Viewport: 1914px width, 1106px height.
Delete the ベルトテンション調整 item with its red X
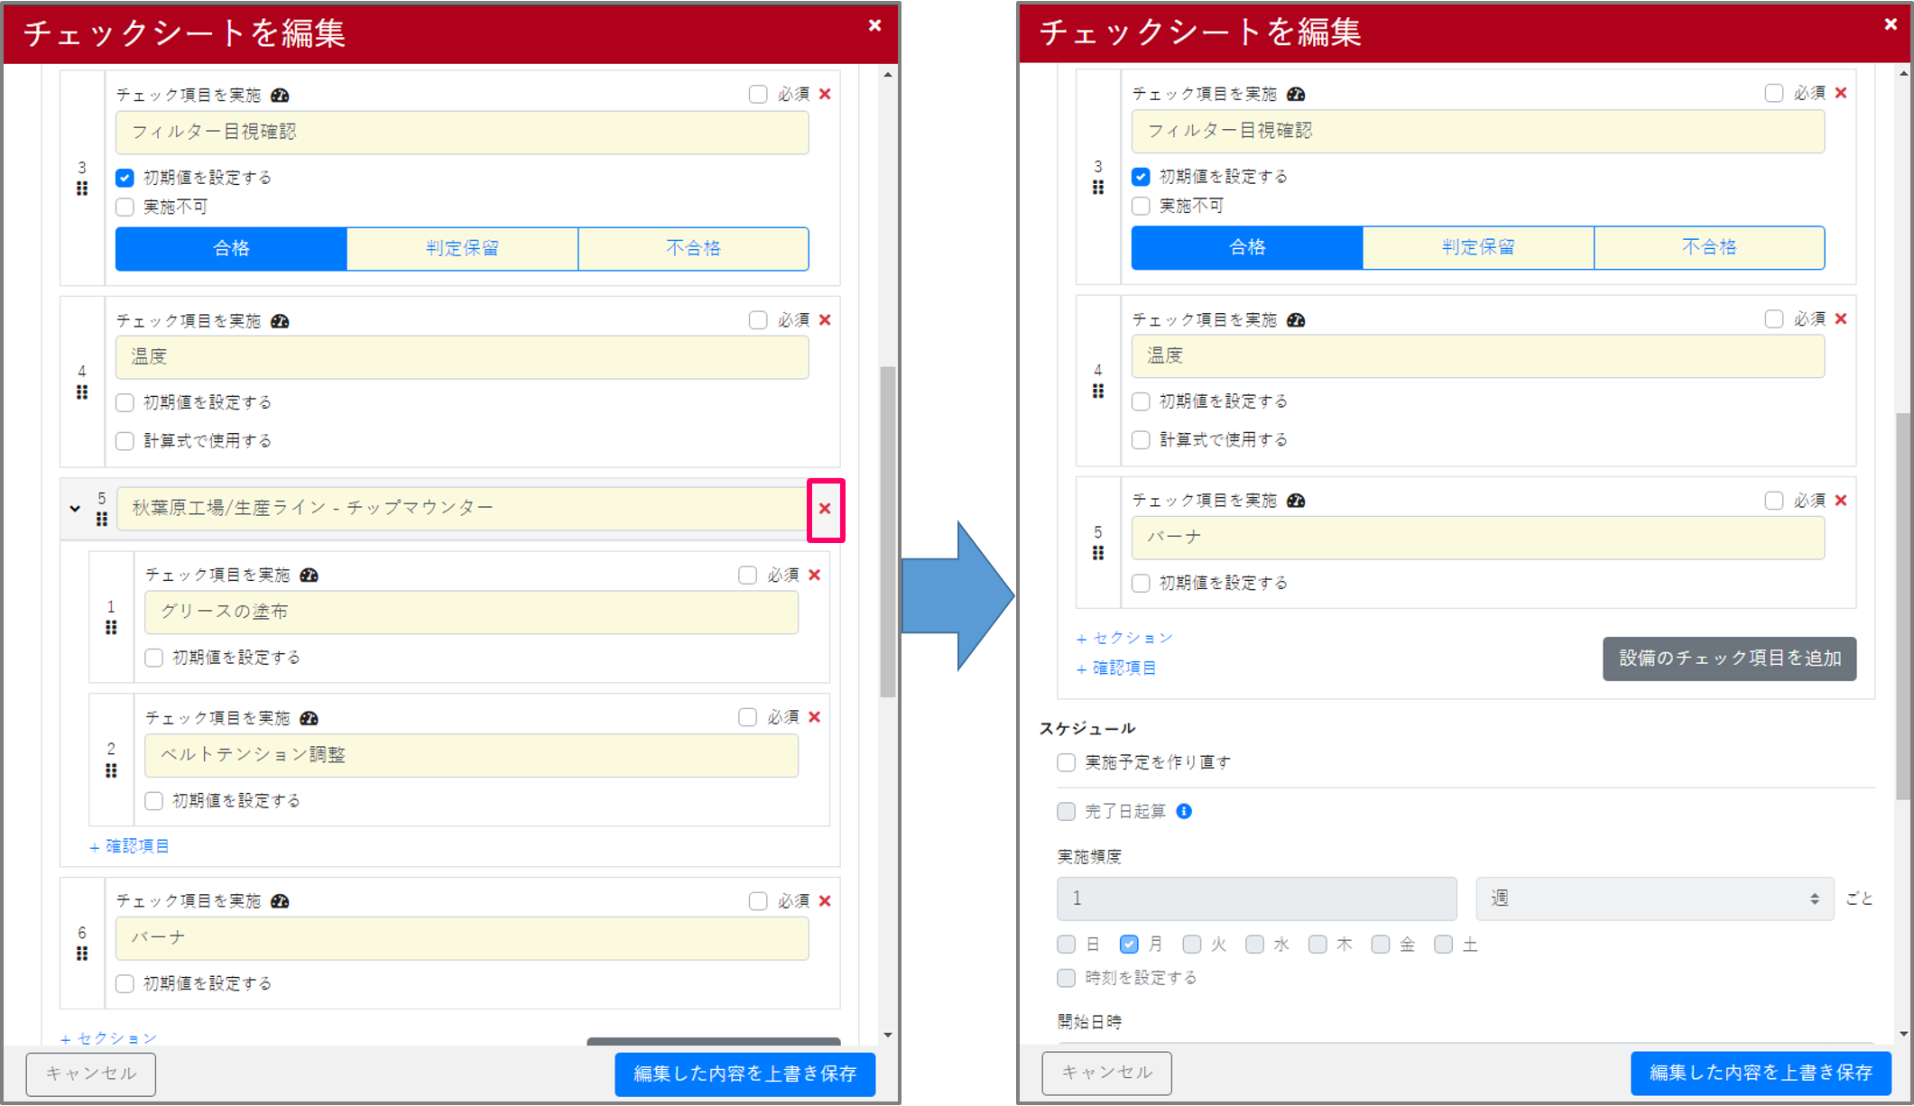click(x=815, y=717)
